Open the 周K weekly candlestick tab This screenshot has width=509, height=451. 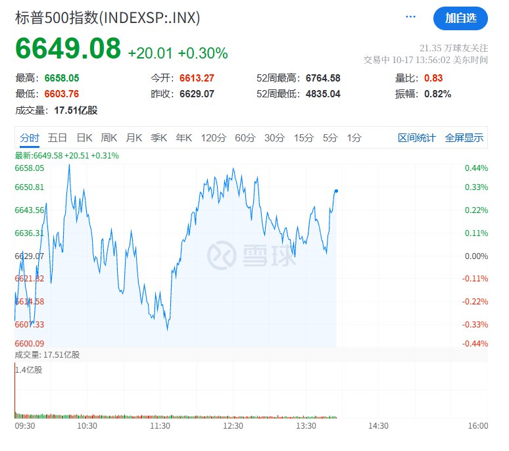[109, 137]
